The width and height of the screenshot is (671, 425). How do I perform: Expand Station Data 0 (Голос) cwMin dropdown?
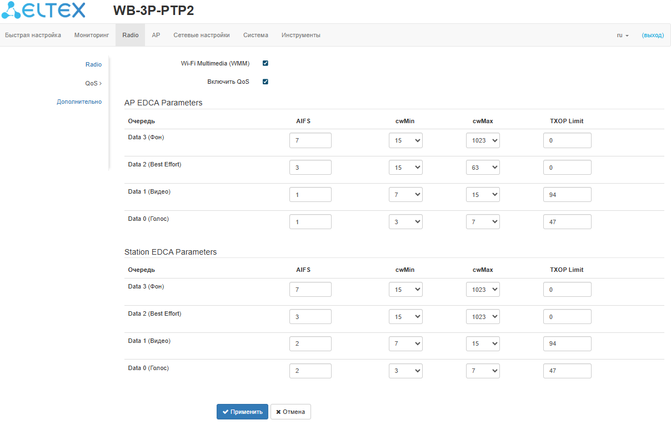click(x=405, y=371)
